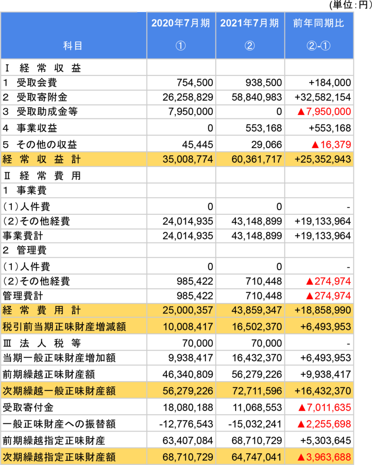The width and height of the screenshot is (372, 465).
Task: Select the value 938,500
Action: coord(264,83)
